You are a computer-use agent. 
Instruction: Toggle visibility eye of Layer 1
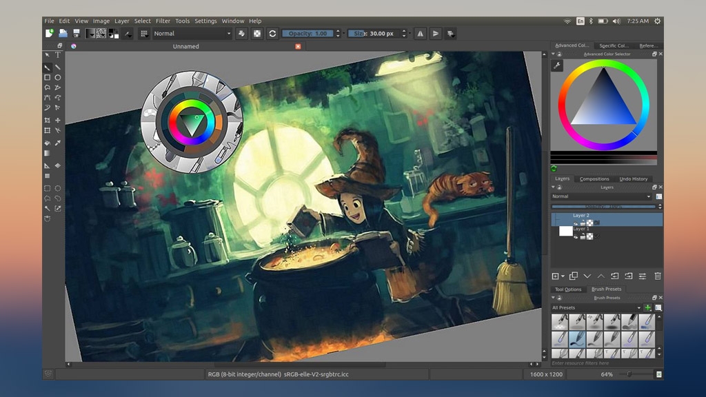576,236
